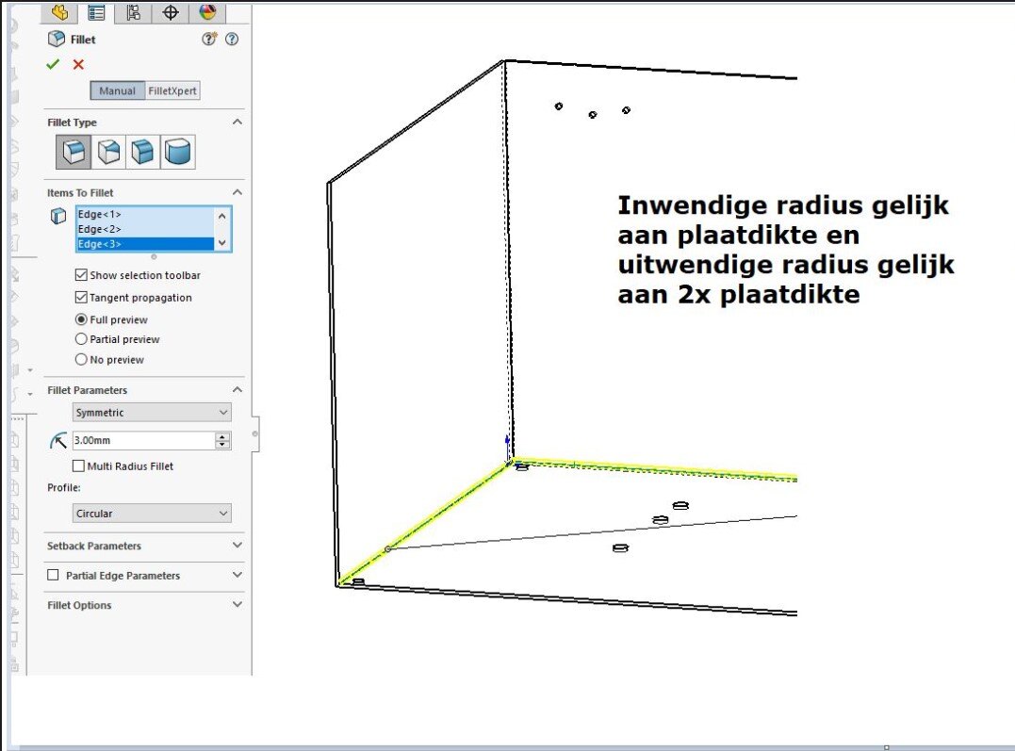Select the constant size fillet type

pos(73,152)
